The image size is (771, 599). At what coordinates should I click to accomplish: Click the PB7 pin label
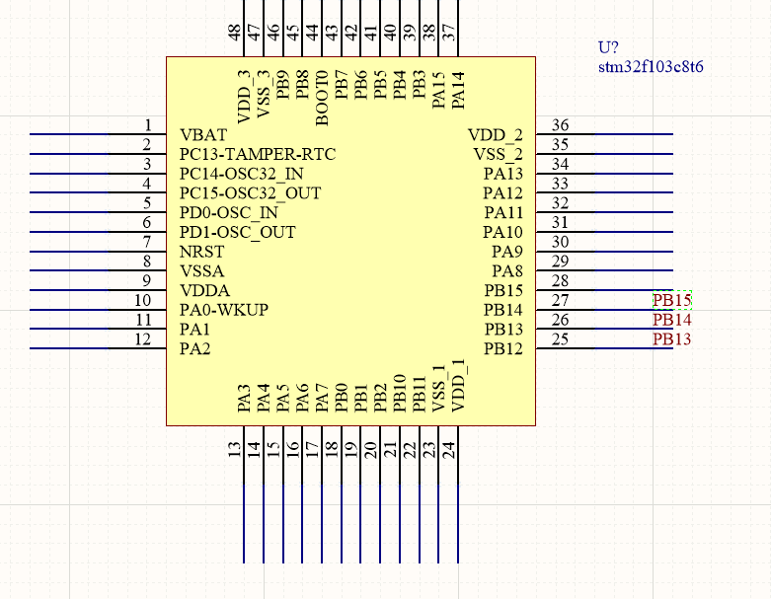coord(342,85)
